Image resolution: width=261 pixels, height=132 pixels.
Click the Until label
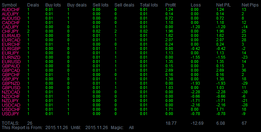tap(76, 128)
